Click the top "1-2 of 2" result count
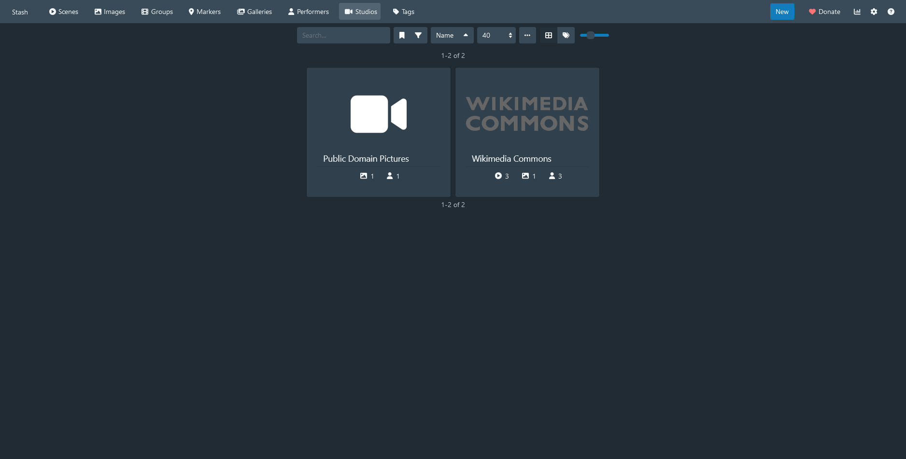This screenshot has width=906, height=459. (453, 56)
